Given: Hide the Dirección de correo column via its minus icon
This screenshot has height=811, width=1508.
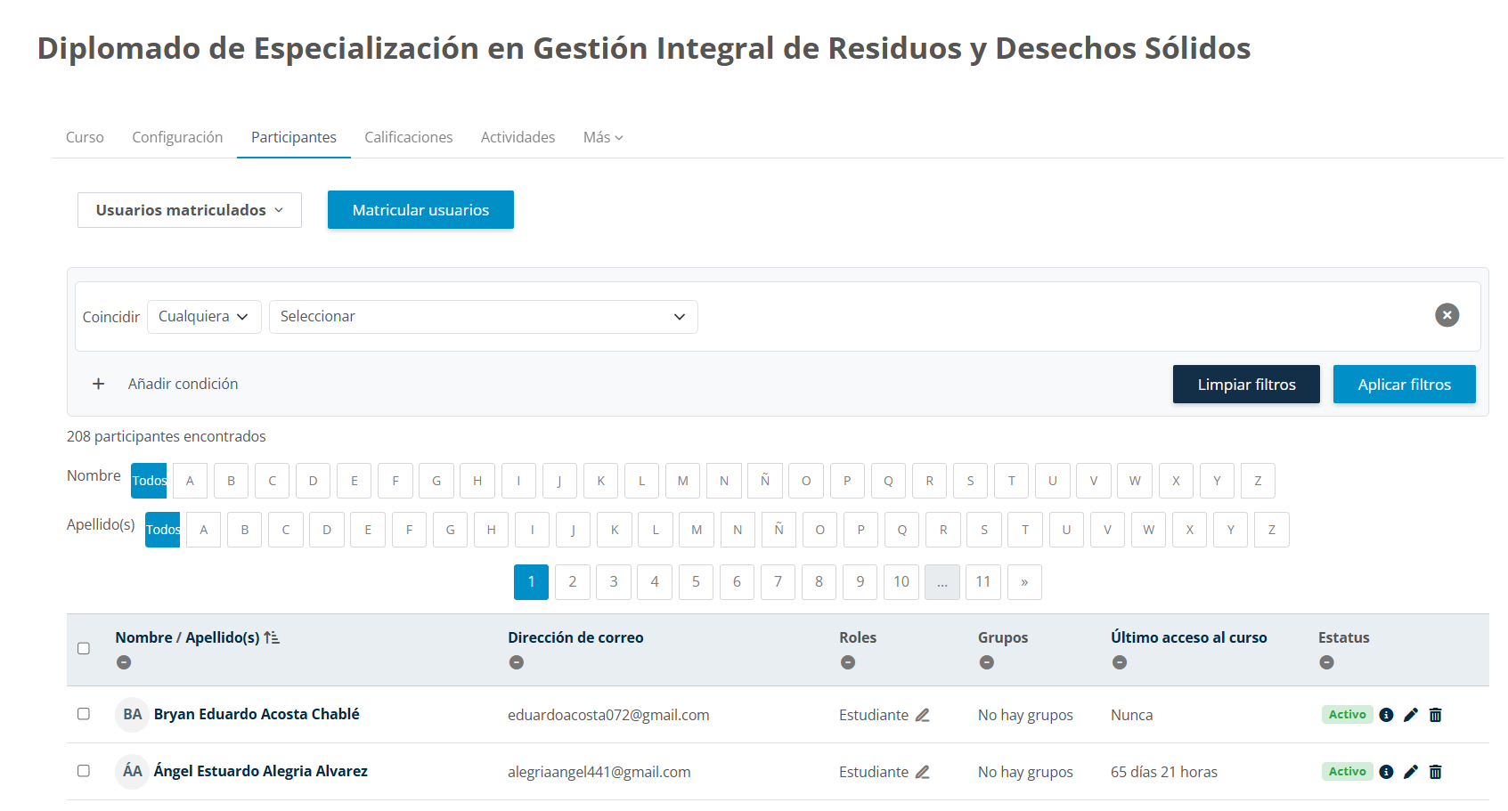Looking at the screenshot, I should (x=517, y=662).
